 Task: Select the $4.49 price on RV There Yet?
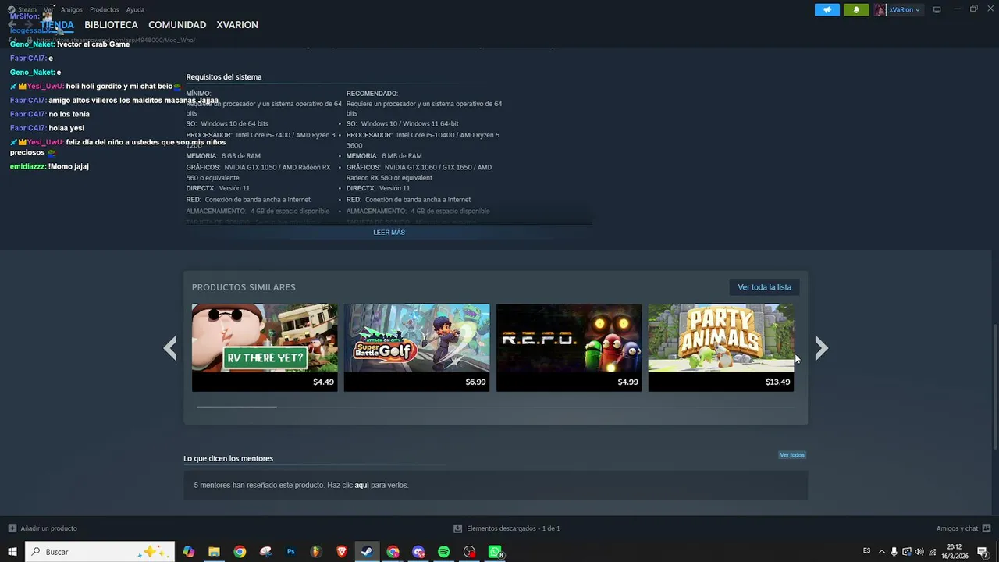click(323, 382)
